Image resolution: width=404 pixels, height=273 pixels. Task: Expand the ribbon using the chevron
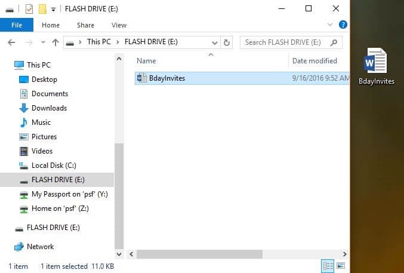coord(331,25)
